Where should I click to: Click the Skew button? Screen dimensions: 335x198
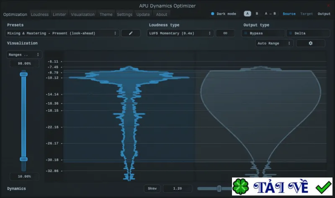[152, 188]
